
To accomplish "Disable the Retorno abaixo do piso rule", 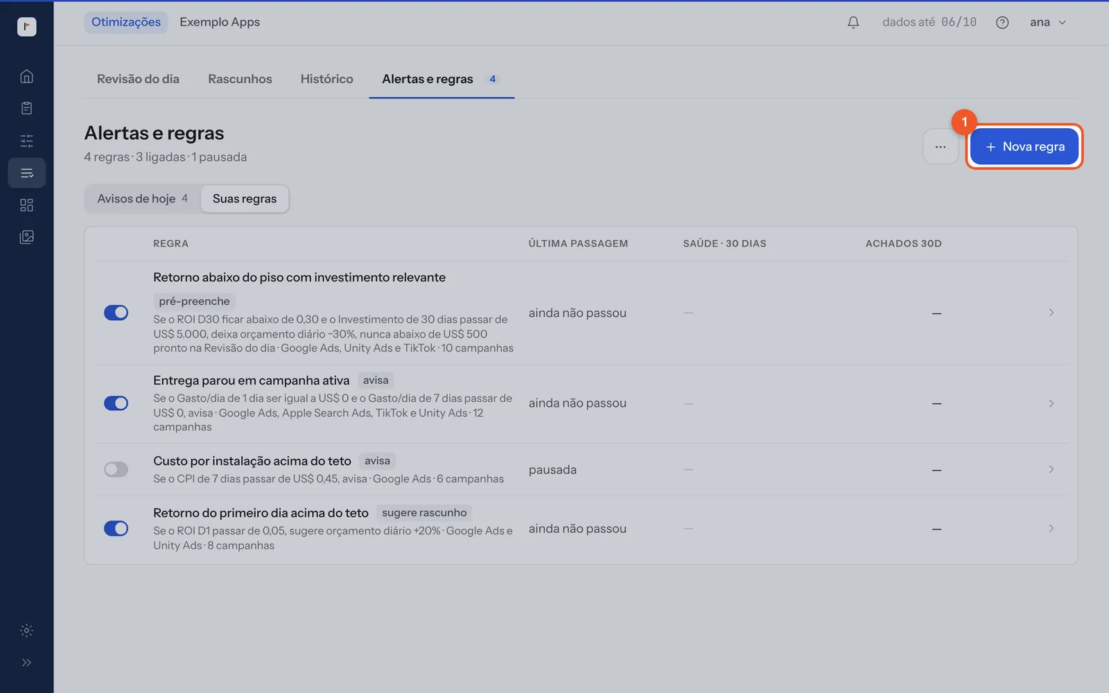I will click(116, 313).
